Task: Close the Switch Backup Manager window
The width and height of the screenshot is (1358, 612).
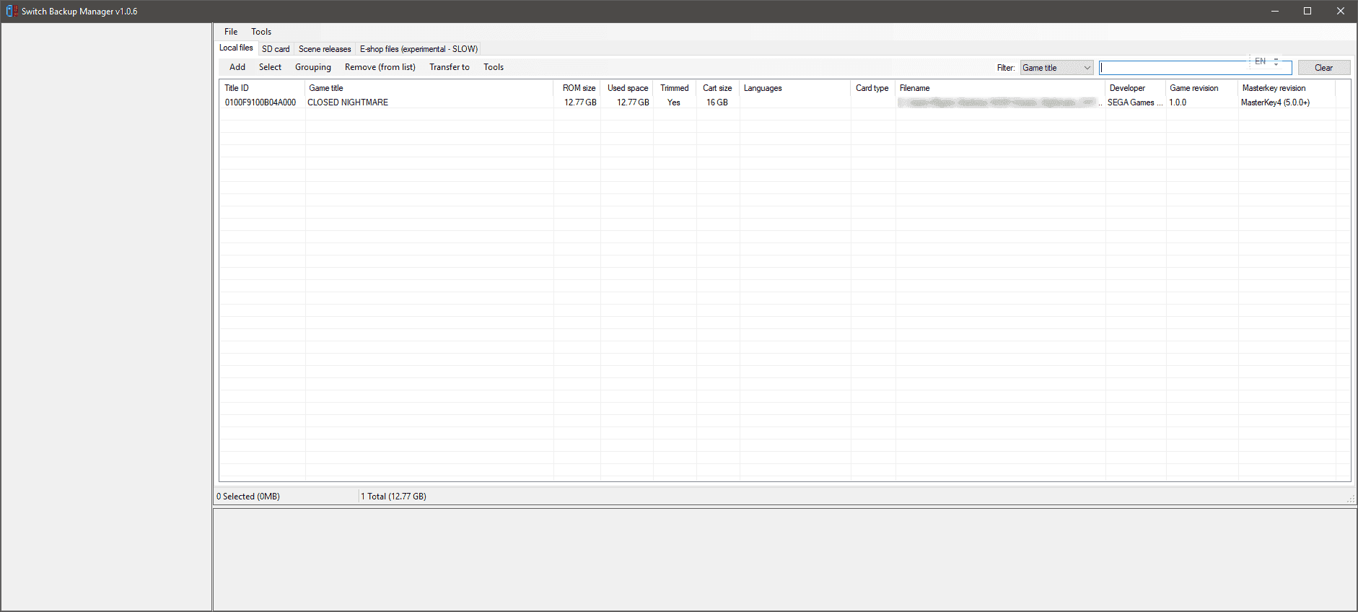Action: coord(1341,11)
